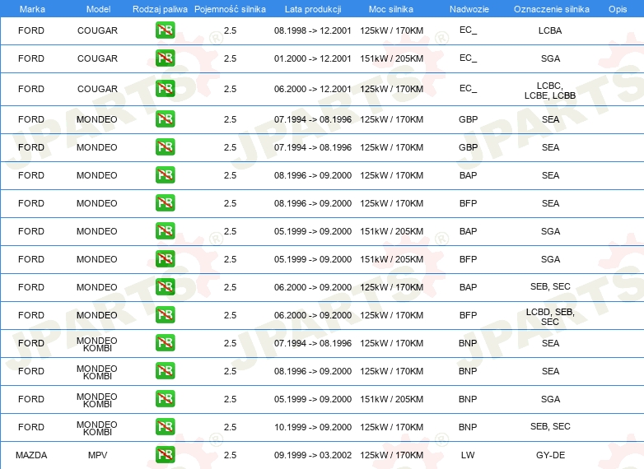Click the LW body cell
Image resolution: width=644 pixels, height=469 pixels.
click(468, 455)
